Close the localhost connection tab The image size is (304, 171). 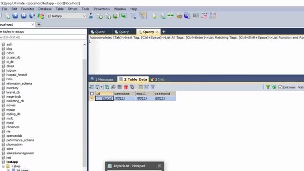click(x=33, y=24)
